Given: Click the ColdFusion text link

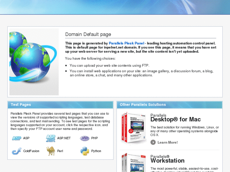Looking at the screenshot, I should point(31,151).
